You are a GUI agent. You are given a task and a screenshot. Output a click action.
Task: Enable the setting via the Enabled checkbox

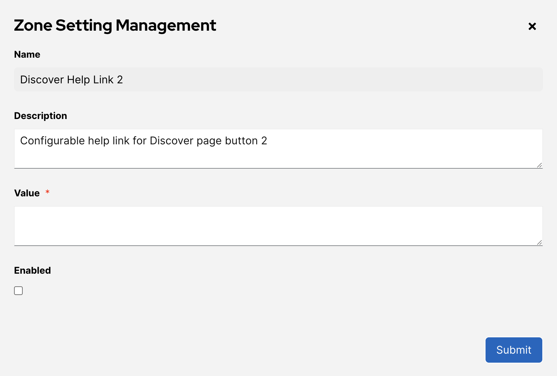pyautogui.click(x=18, y=291)
